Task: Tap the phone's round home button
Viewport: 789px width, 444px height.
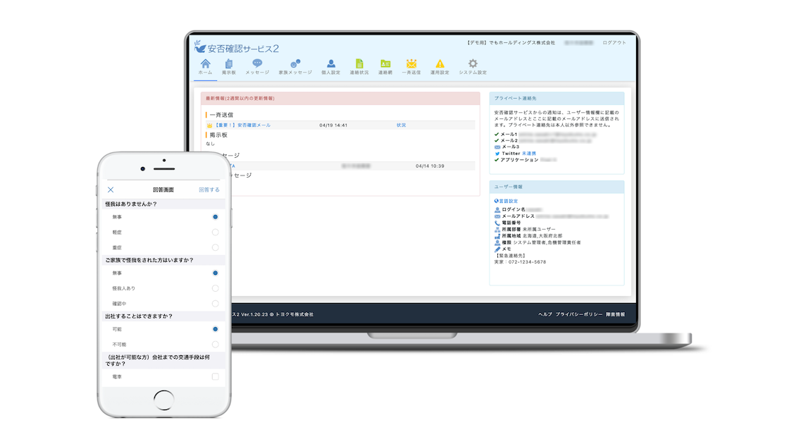Action: coord(163,400)
